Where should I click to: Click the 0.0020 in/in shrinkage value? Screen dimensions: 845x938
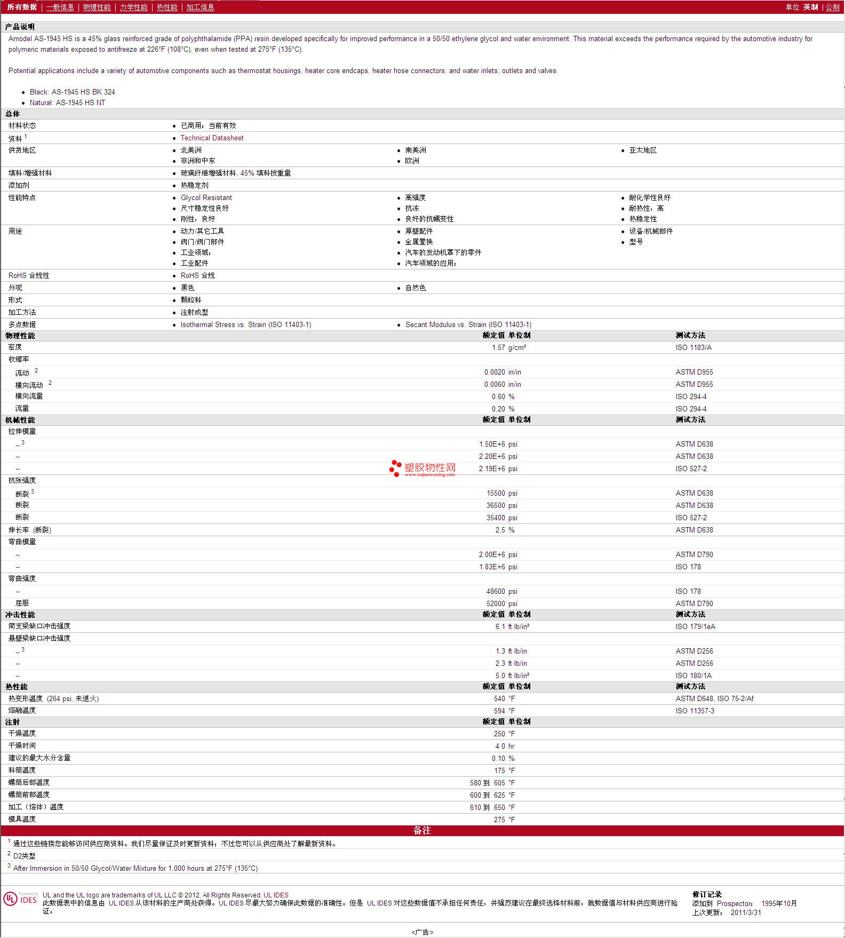tap(503, 372)
